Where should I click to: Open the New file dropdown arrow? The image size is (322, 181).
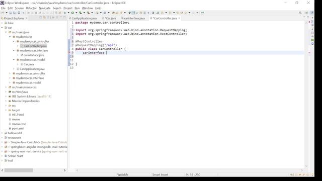[x=7, y=13]
